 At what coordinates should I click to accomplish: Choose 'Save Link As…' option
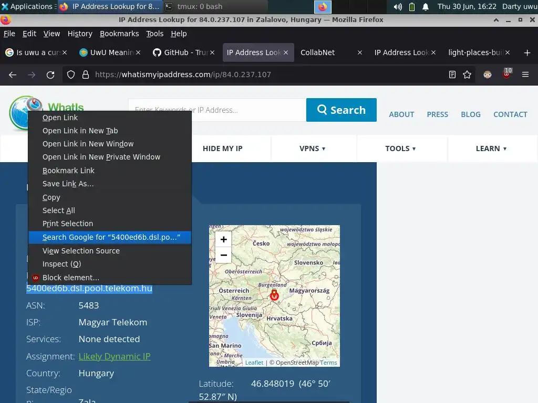coord(110,184)
